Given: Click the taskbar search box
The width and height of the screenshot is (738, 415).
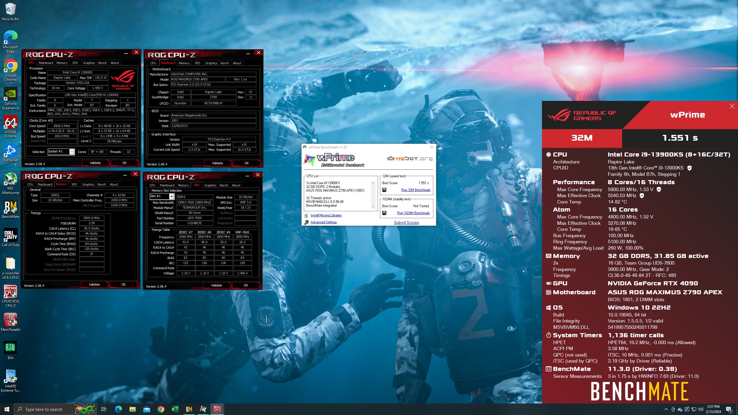Looking at the screenshot, I should pyautogui.click(x=55, y=409).
